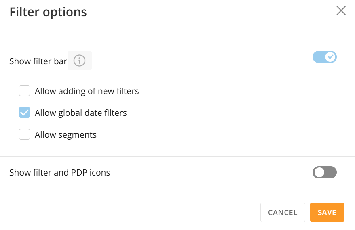The image size is (355, 230).
Task: Click the checkmark knob on filter bar switch
Action: pyautogui.click(x=331, y=57)
